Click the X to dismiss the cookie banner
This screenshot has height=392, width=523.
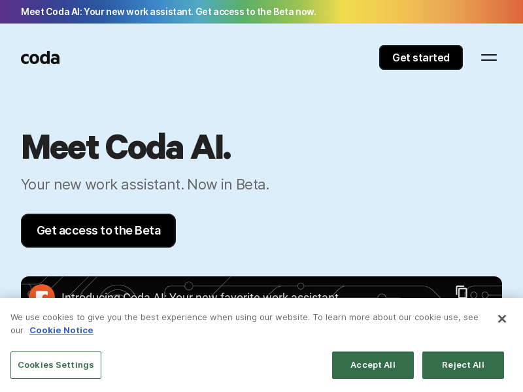pos(502,319)
